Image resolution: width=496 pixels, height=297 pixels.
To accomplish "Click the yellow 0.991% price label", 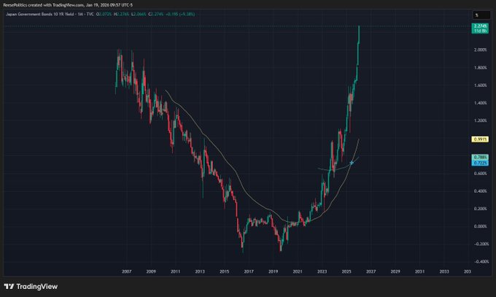I will (x=481, y=138).
